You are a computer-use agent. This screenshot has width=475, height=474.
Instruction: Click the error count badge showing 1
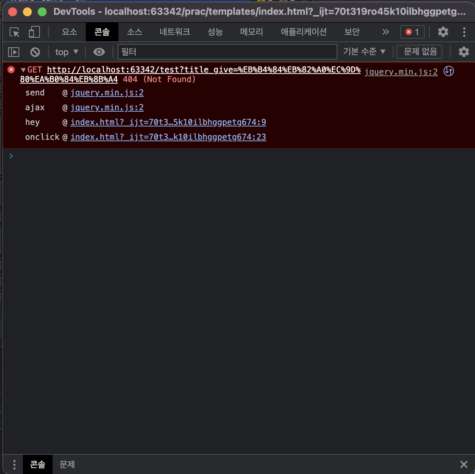click(x=412, y=32)
